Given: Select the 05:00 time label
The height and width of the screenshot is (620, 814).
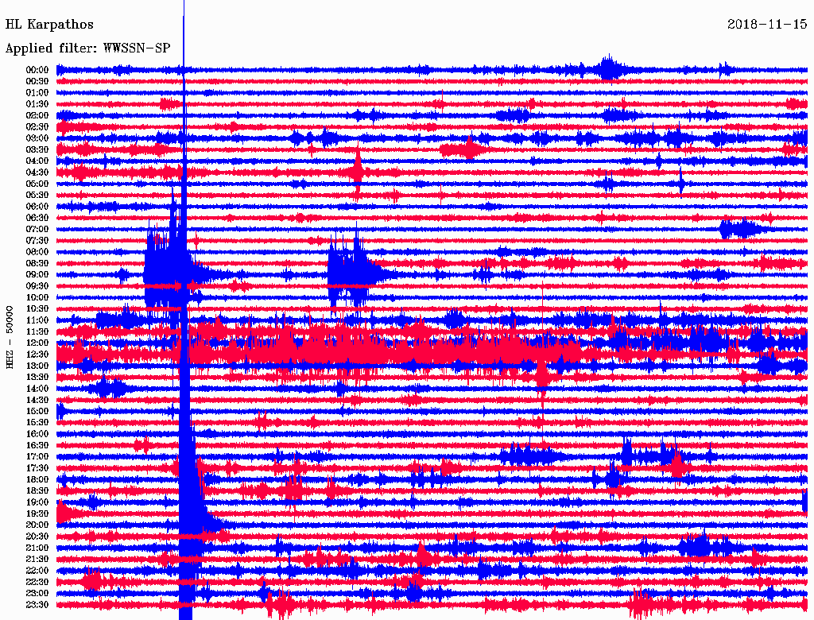Looking at the screenshot, I should (37, 184).
